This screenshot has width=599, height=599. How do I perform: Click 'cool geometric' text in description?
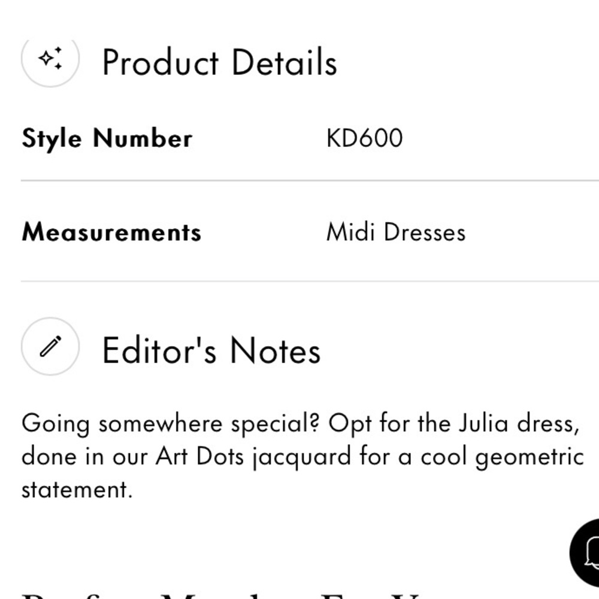pyautogui.click(x=503, y=457)
